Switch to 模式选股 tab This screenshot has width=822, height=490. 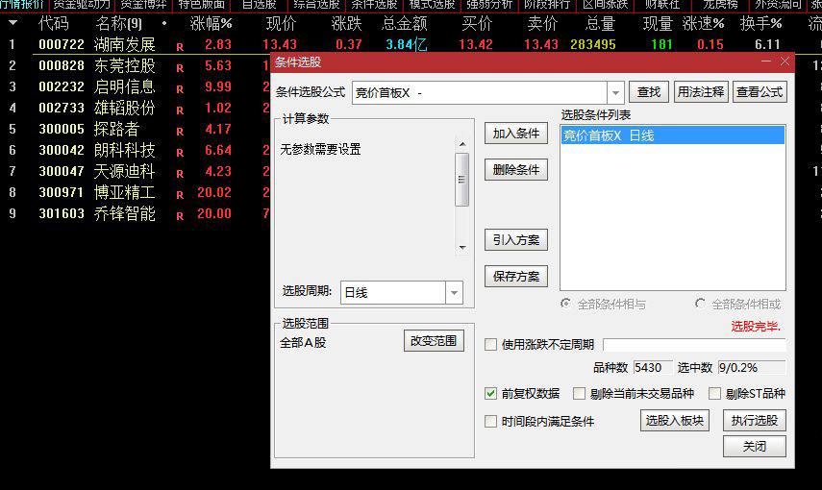(432, 5)
